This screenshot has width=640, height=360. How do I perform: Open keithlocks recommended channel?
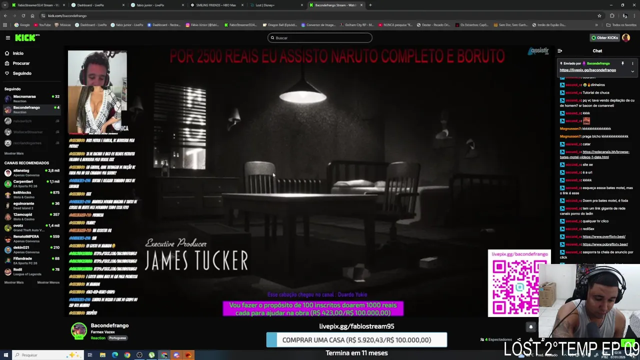[x=31, y=194]
